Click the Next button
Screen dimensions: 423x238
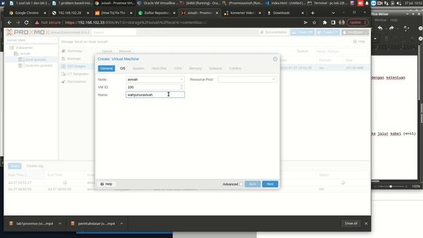[x=270, y=184]
